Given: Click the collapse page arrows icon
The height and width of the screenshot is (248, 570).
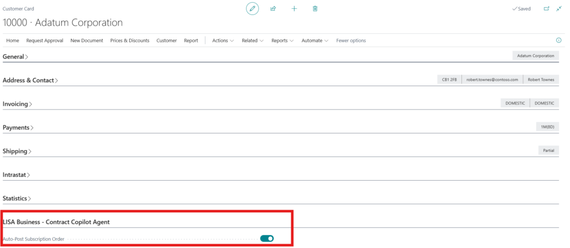Looking at the screenshot, I should click(x=559, y=9).
